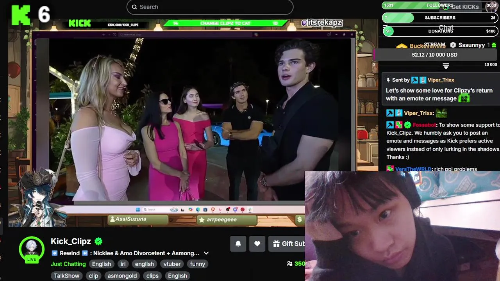Type-focus the Search input field

point(210,7)
